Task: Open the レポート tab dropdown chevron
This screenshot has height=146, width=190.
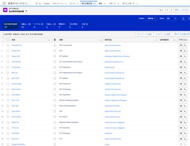Action: 118,4
